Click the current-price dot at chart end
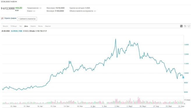This screenshot has width=191, height=108. pos(183,78)
